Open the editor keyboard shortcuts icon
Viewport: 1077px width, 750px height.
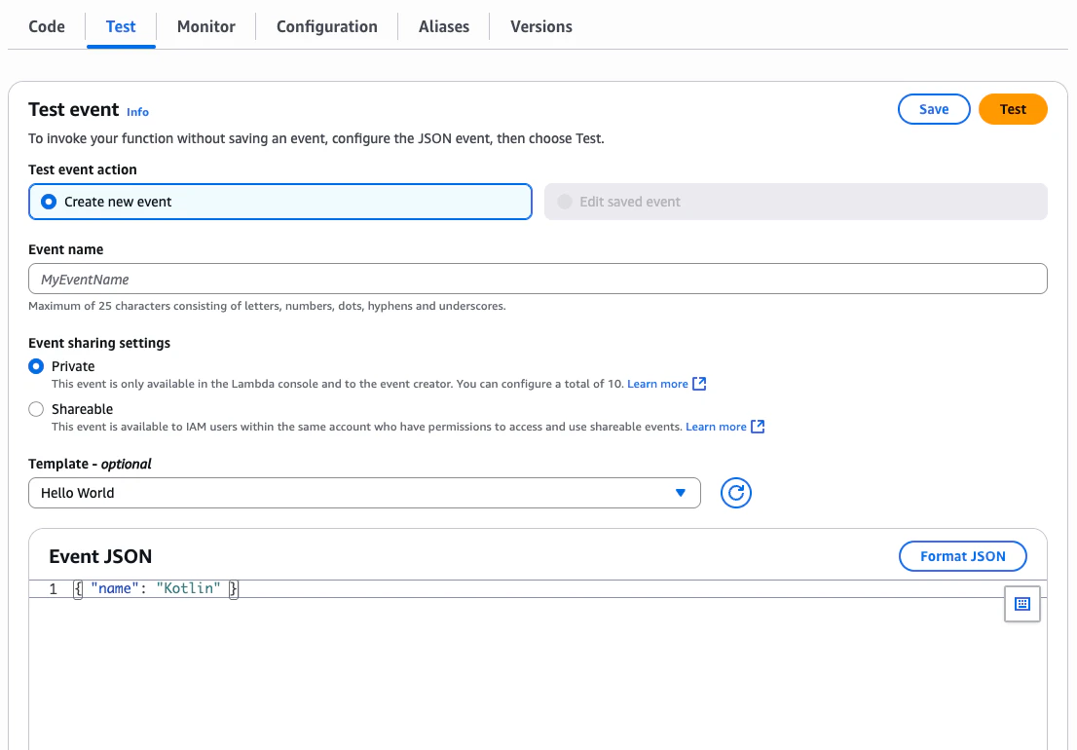click(x=1022, y=604)
